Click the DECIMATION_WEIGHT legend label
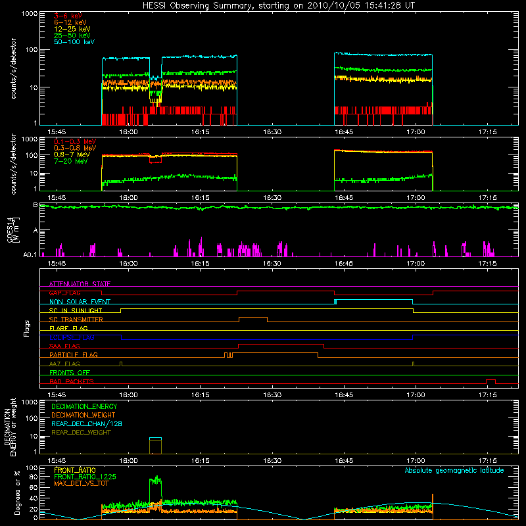Viewport: 526px width, 526px height. pos(84,415)
